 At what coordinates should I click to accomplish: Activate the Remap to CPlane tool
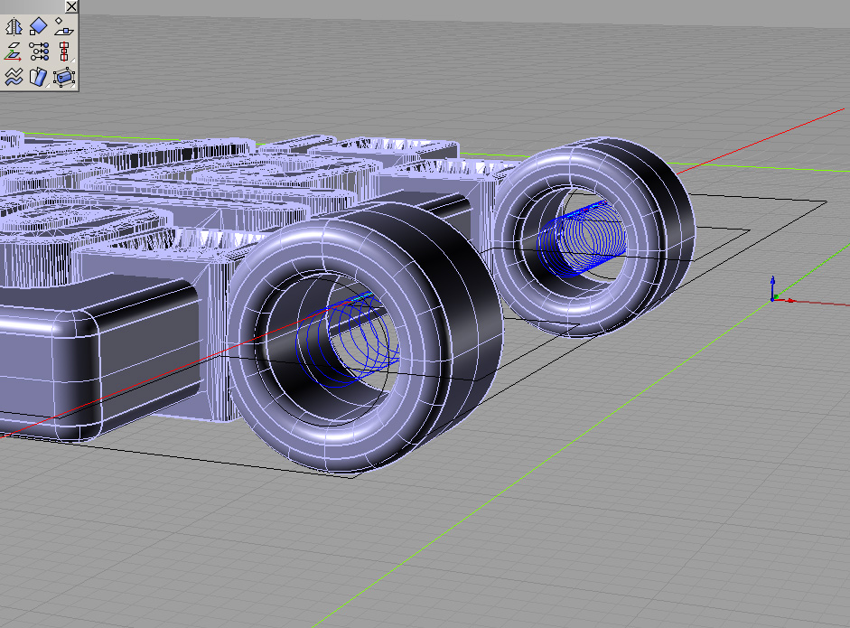coord(14,52)
